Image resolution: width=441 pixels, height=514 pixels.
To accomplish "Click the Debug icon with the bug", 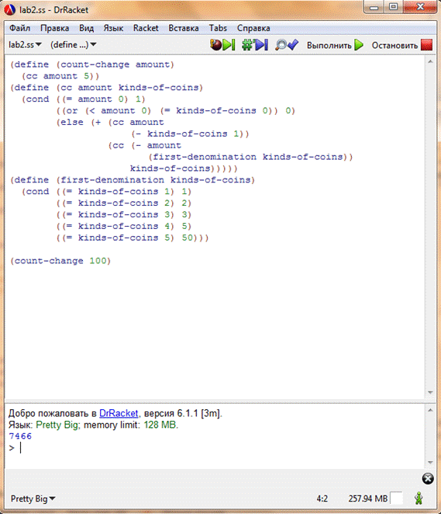I will [x=222, y=44].
